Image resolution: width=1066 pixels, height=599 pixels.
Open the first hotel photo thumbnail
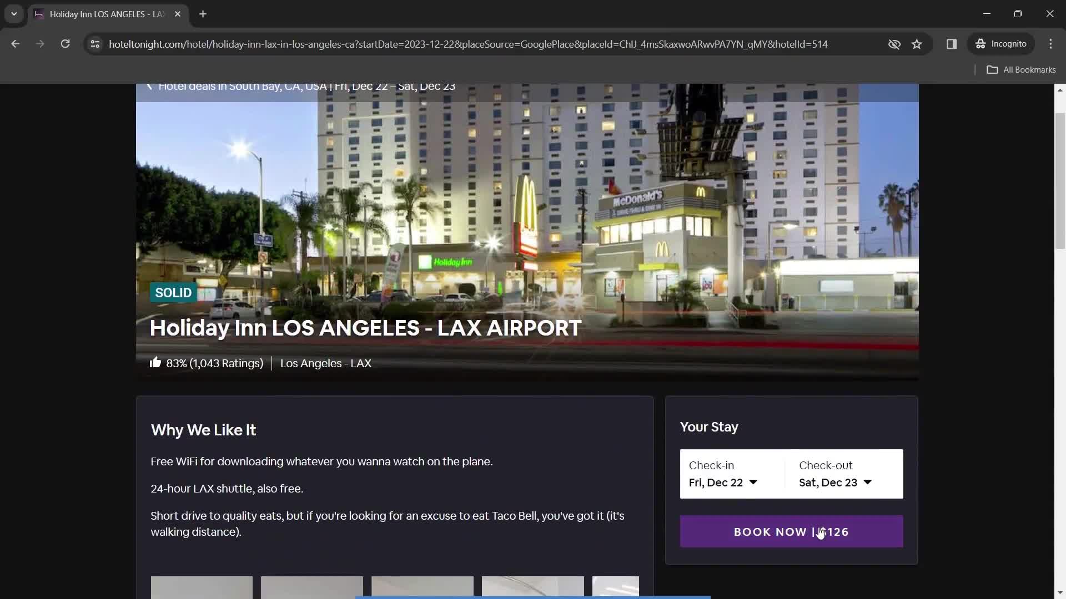[202, 587]
